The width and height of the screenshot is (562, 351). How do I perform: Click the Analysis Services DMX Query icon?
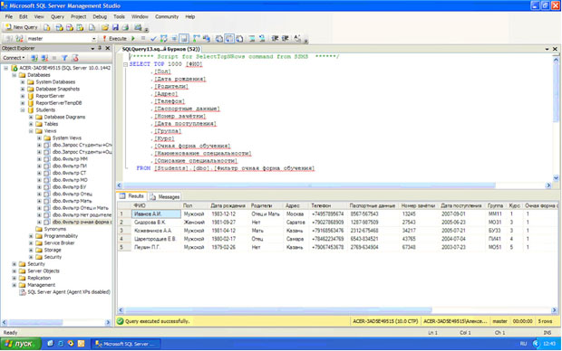pos(70,27)
